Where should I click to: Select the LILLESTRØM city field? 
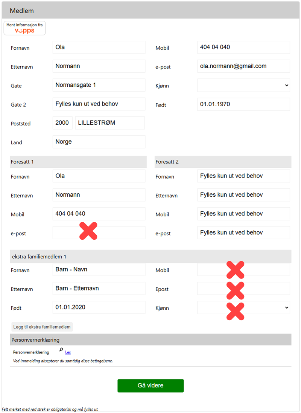110,123
